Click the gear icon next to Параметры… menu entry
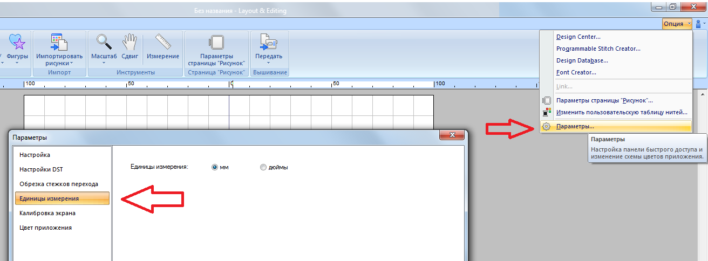The width and height of the screenshot is (708, 261). pyautogui.click(x=547, y=126)
